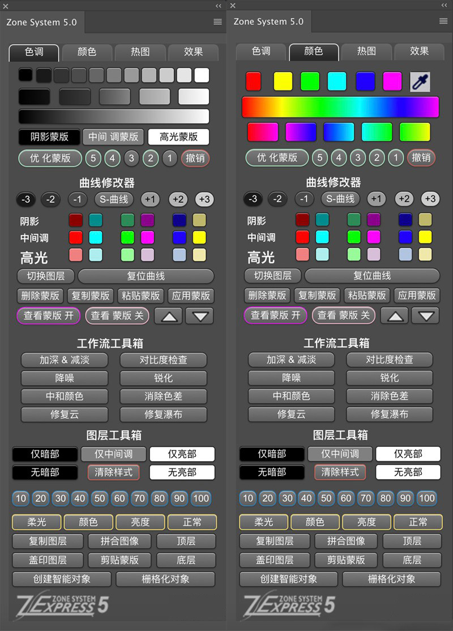Set opacity 100 in left panel
The image size is (453, 631).
(201, 498)
